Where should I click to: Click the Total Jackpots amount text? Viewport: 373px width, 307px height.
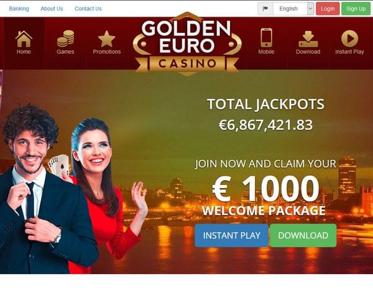coord(265,125)
